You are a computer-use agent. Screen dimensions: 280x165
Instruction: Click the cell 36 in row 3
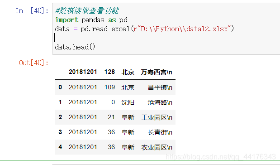[x=111, y=132]
